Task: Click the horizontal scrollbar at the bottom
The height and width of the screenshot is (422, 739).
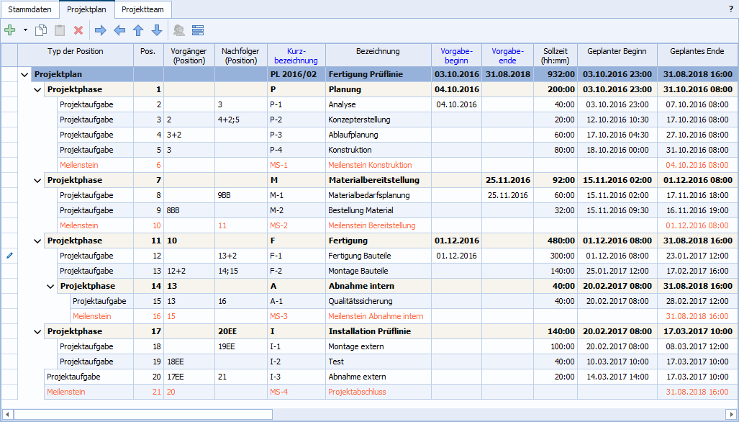Action: 144,414
